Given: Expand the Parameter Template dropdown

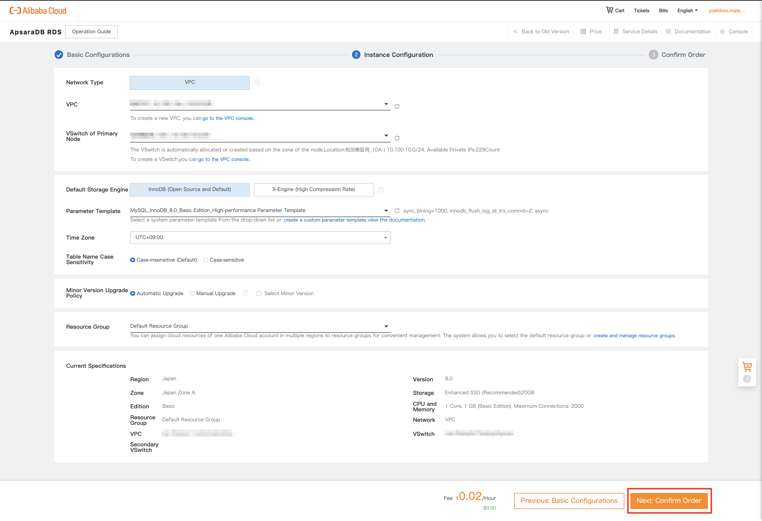Looking at the screenshot, I should tap(260, 211).
